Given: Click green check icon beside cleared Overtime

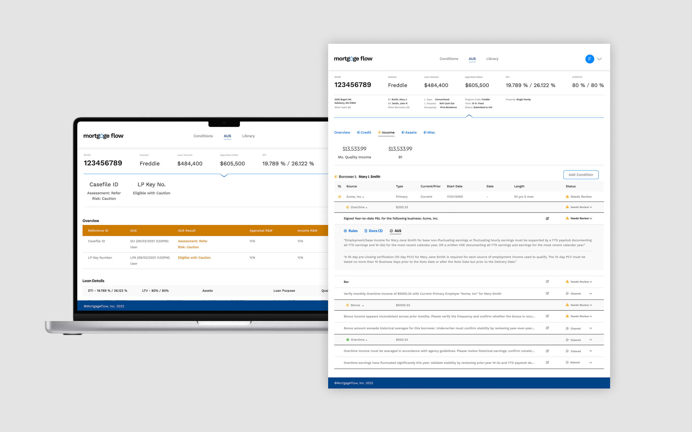Looking at the screenshot, I should point(347,340).
